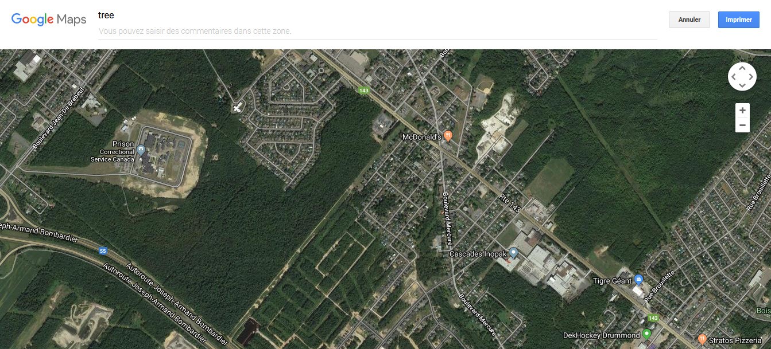This screenshot has height=349, width=771.
Task: Click the comments input field
Action: [x=377, y=31]
